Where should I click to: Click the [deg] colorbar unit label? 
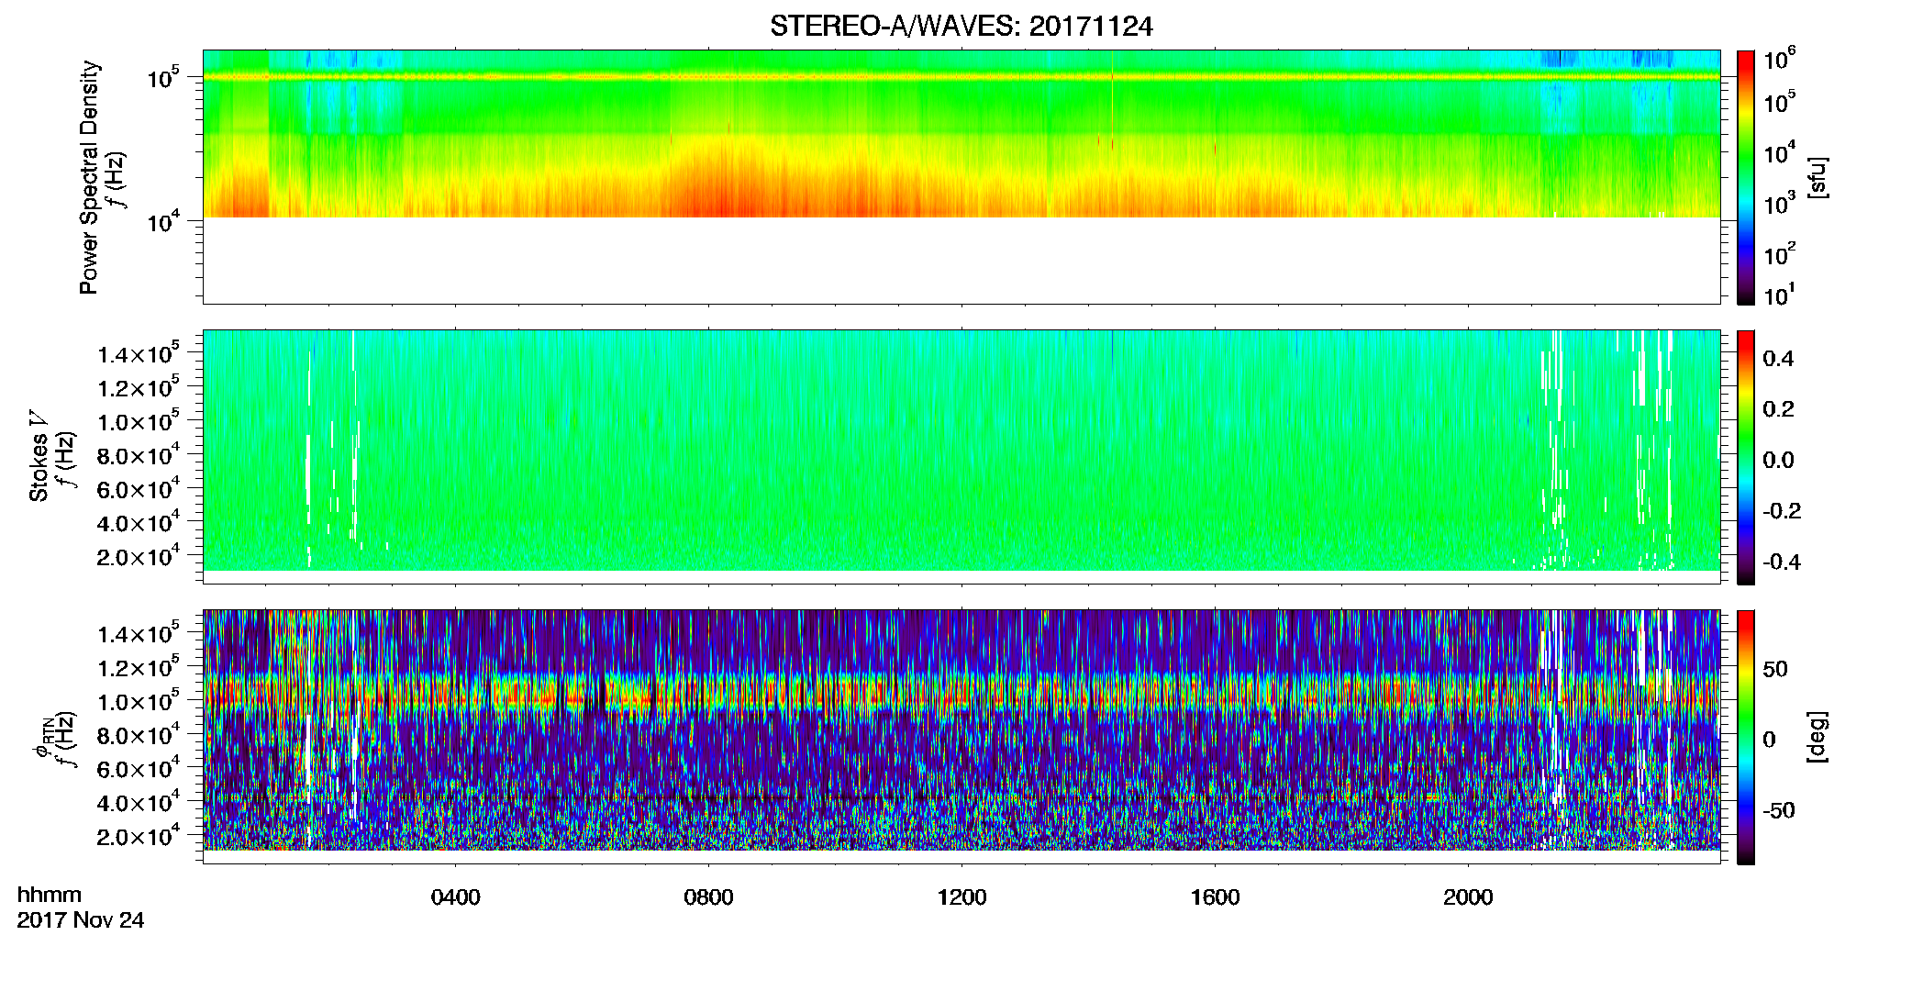(x=1817, y=737)
